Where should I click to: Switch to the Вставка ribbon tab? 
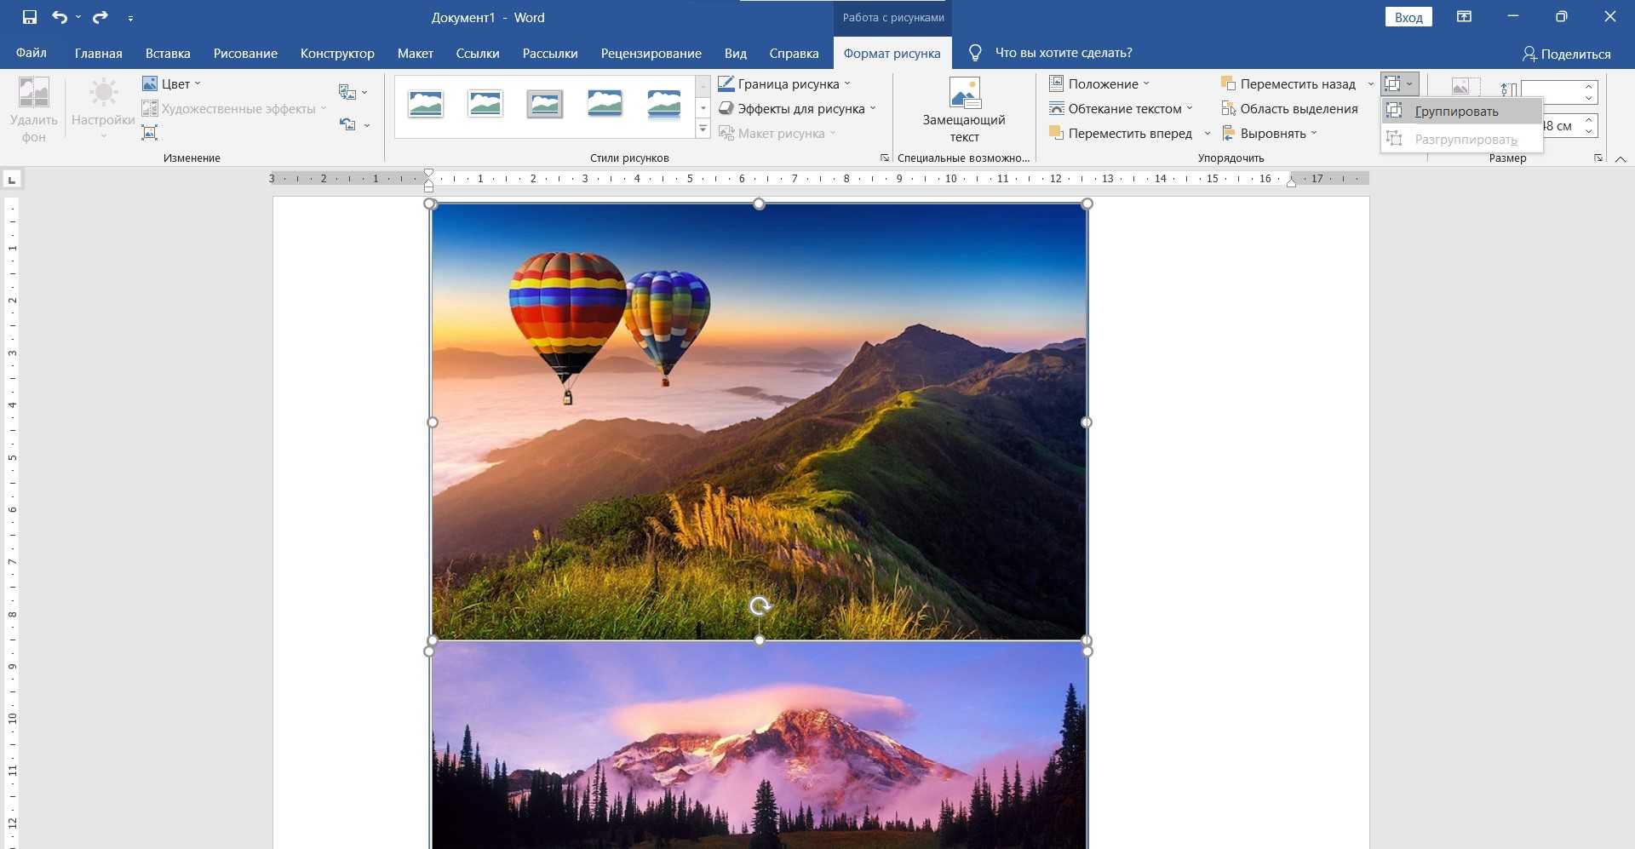[x=168, y=53]
